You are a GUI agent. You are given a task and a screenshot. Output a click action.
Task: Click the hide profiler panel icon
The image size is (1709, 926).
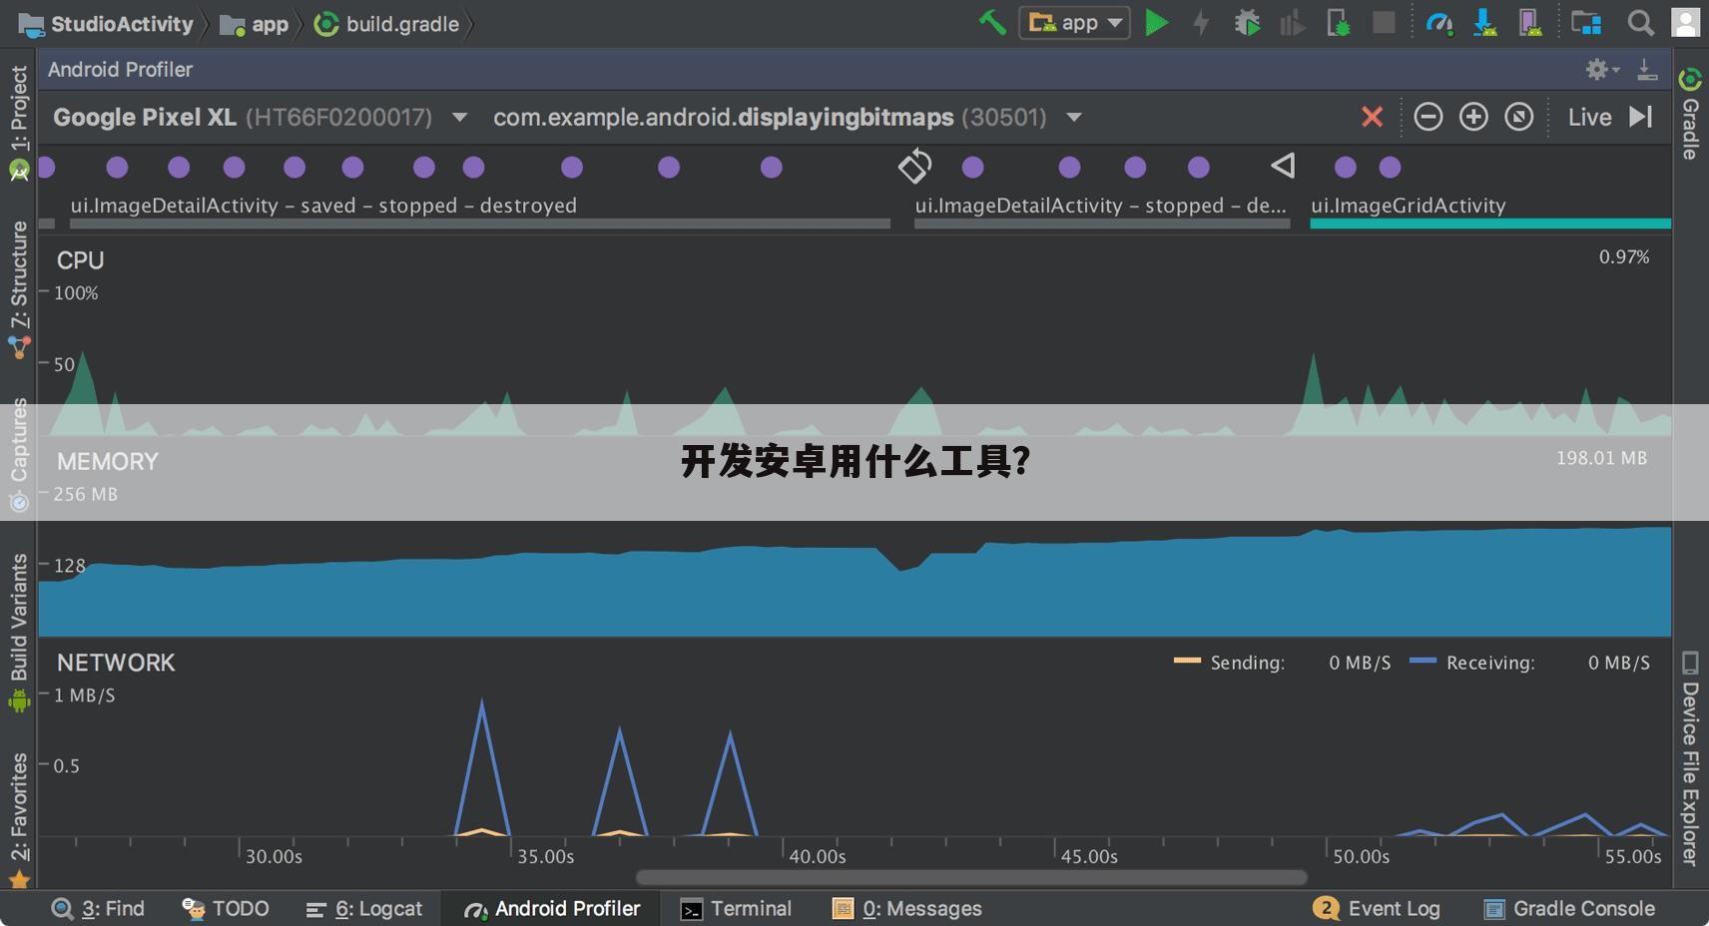[1647, 69]
